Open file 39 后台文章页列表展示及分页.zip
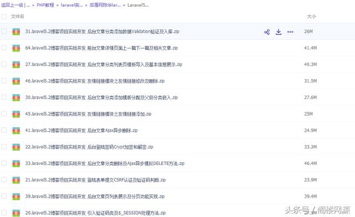This screenshot has height=217, width=355. click(95, 197)
